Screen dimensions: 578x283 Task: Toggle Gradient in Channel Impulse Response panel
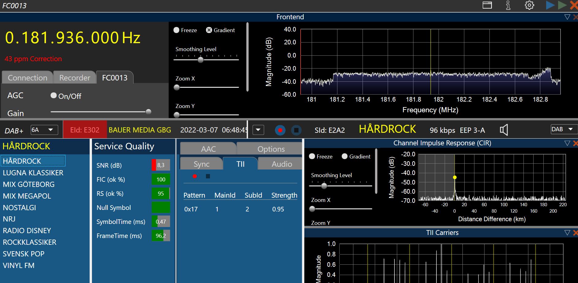click(344, 156)
